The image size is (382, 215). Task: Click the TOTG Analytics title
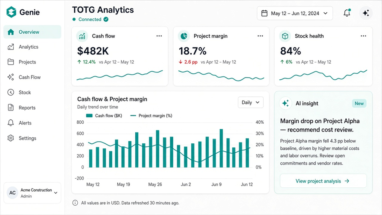(103, 10)
